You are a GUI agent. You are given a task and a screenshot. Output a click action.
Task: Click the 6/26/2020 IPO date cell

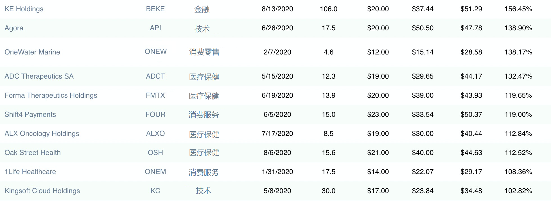277,28
